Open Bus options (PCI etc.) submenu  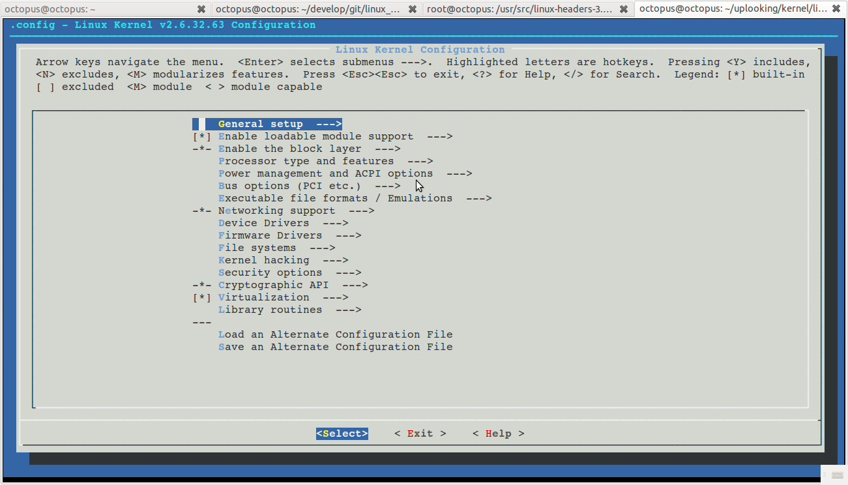[x=310, y=186]
